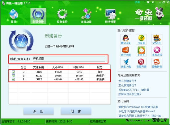Click the 可用(MB) column header
This screenshot has width=170, height=125.
click(x=79, y=67)
